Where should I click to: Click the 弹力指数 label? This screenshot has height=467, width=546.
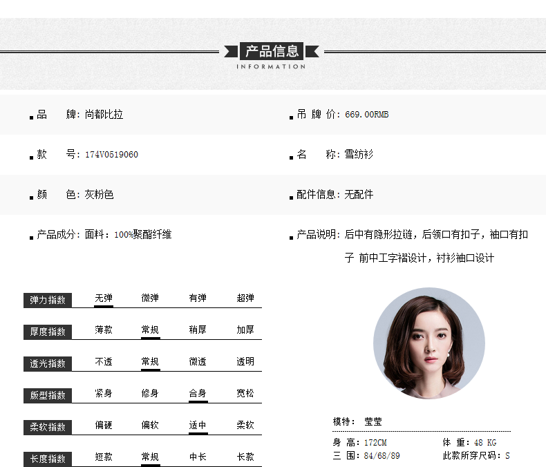[x=48, y=300]
